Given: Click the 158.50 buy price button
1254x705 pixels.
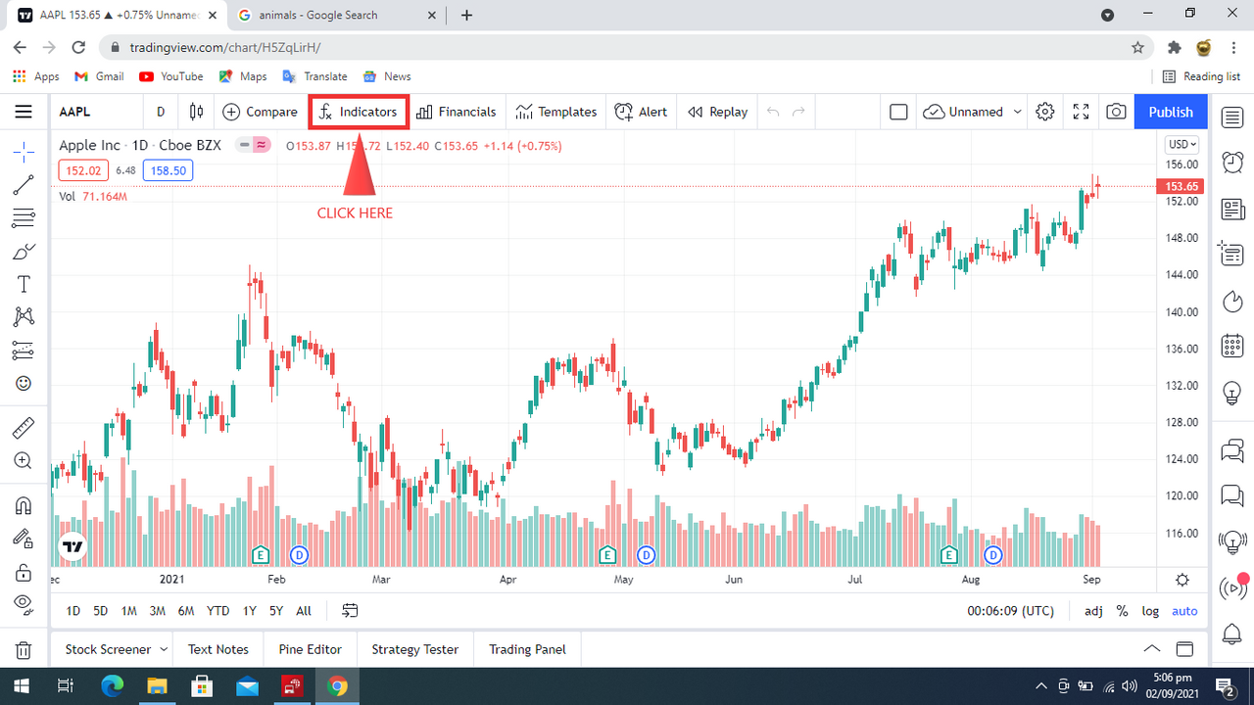Looking at the screenshot, I should point(168,170).
